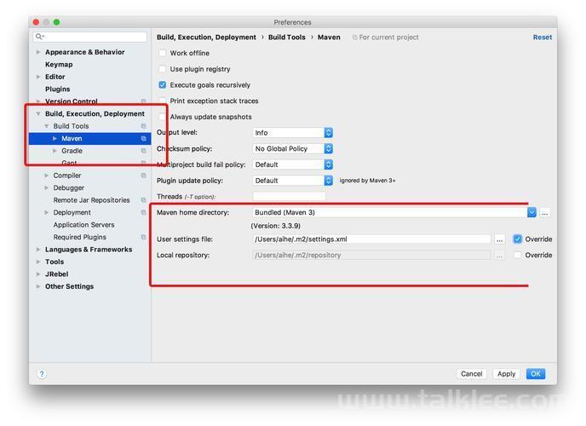Select Deployment in settings tree
Screen dimensions: 586x426
pyautogui.click(x=72, y=213)
